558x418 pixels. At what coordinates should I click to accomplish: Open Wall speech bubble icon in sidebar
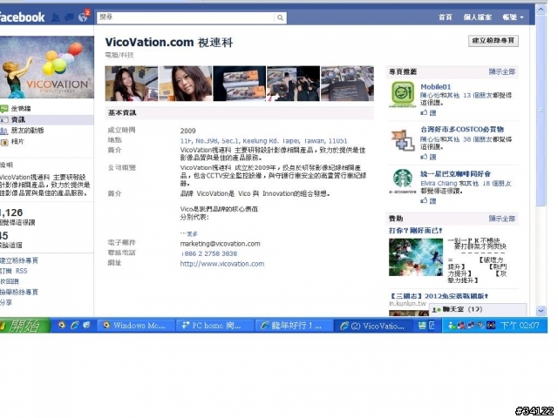[x=3, y=108]
